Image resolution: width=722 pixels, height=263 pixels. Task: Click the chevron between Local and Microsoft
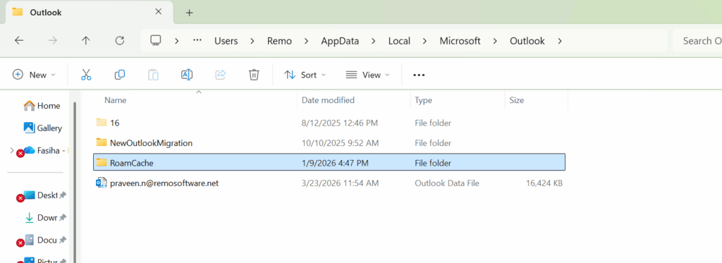(424, 40)
